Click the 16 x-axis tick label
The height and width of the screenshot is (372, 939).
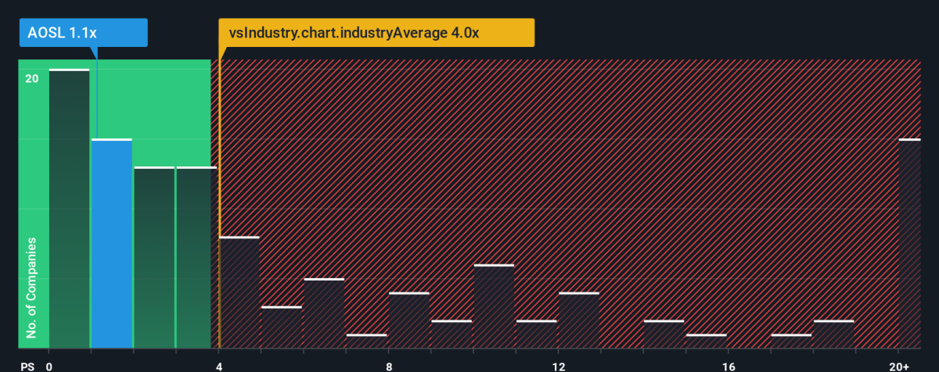[x=729, y=365]
